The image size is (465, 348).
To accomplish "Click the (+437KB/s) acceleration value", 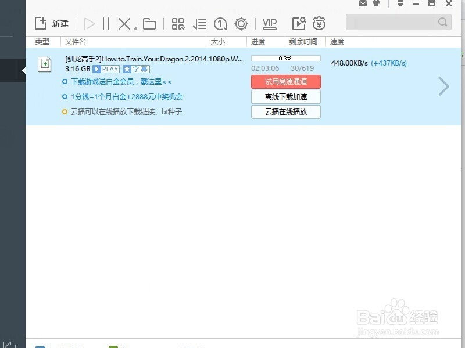I will click(x=389, y=63).
